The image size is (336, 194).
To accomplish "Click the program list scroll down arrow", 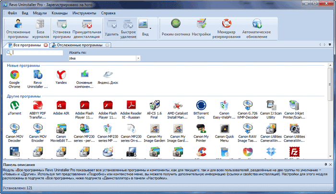I will click(x=330, y=156).
